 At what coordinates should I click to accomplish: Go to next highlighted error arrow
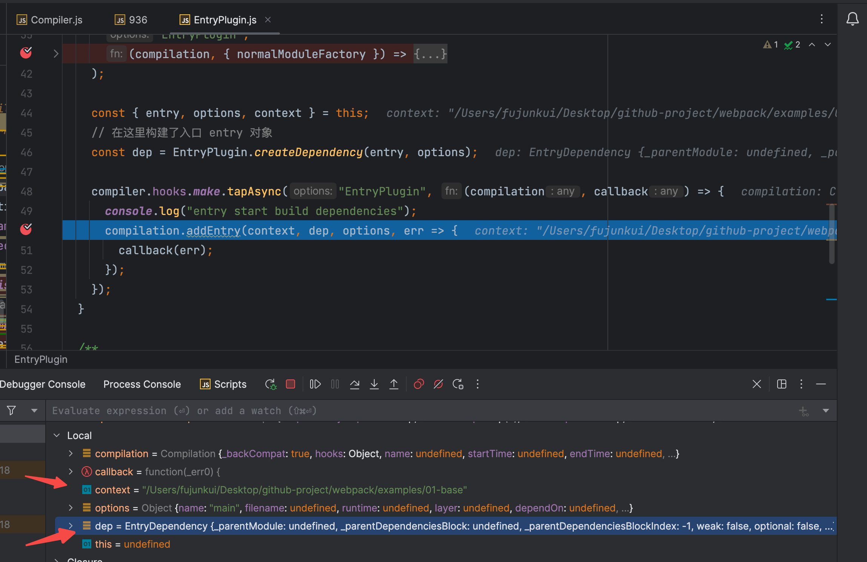(x=828, y=45)
